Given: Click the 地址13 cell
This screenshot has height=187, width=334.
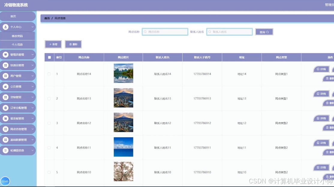Looking at the screenshot, I should (242, 99).
